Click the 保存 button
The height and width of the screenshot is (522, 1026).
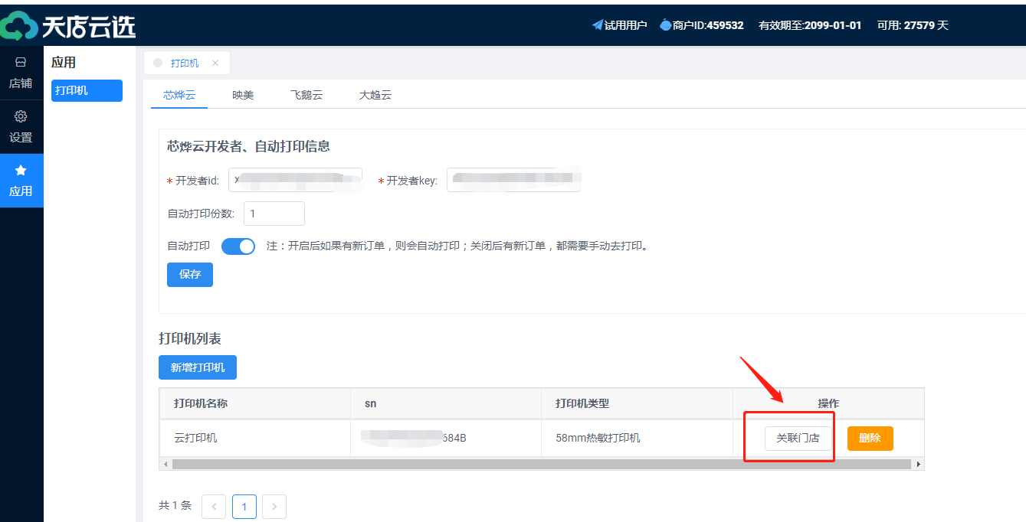[190, 275]
